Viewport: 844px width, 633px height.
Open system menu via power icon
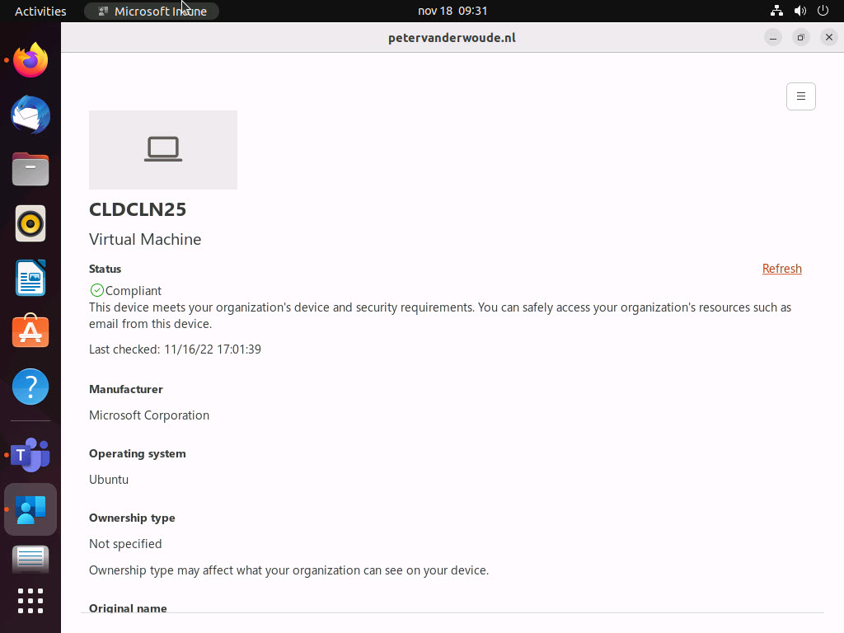pos(823,11)
